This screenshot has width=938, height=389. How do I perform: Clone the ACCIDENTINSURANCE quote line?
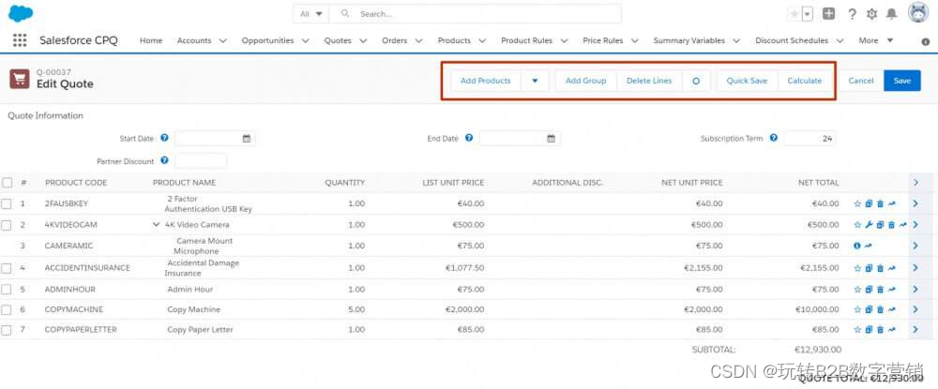[869, 268]
